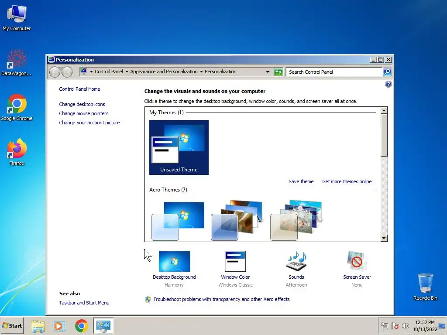Click the search magnifier icon
447x335 pixels.
pyautogui.click(x=387, y=72)
